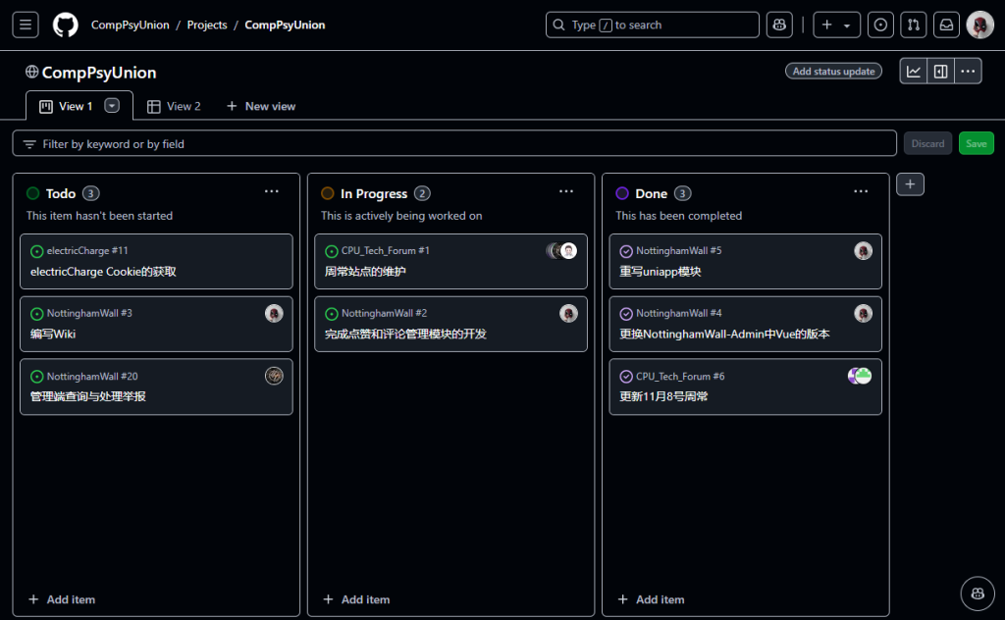Open the Issues icon in header

click(881, 25)
